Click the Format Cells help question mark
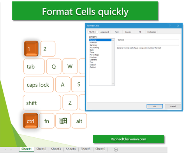The height and width of the screenshot is (153, 185). click(x=170, y=26)
